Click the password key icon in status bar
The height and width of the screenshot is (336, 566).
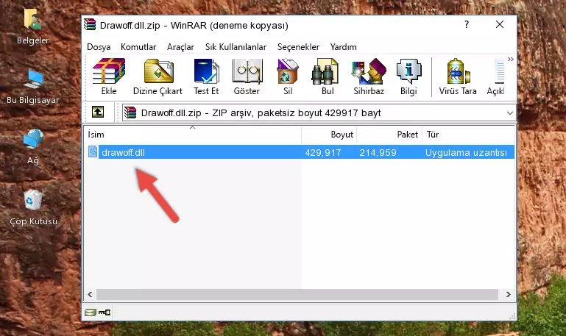click(x=105, y=312)
